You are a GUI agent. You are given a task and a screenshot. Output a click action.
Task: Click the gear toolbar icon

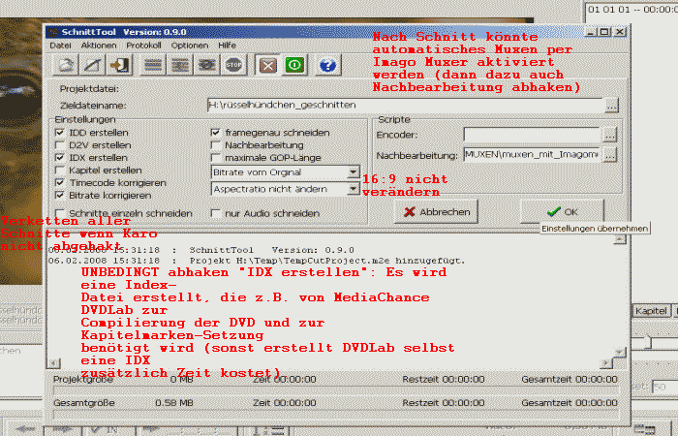pos(206,66)
